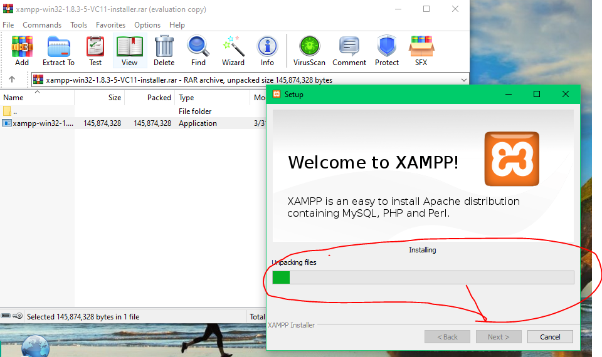This screenshot has height=357, width=602.
Task: Click 'Selected 145,874,328 bytes in 1 file'
Action: pos(83,317)
